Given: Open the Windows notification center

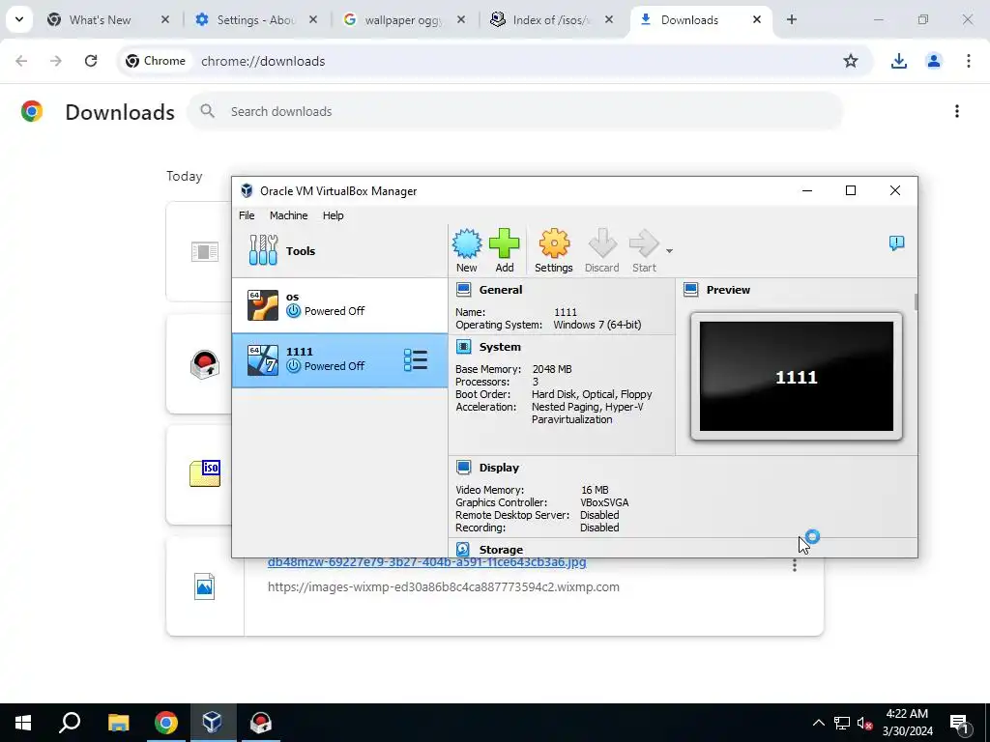Looking at the screenshot, I should (x=959, y=723).
